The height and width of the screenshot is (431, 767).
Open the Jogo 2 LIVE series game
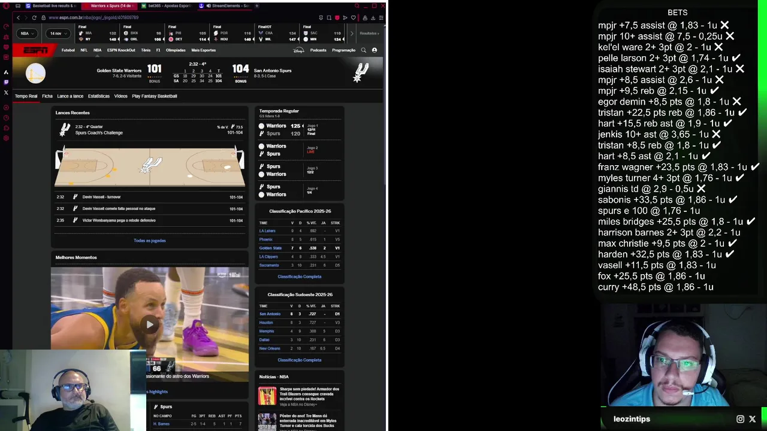point(299,150)
